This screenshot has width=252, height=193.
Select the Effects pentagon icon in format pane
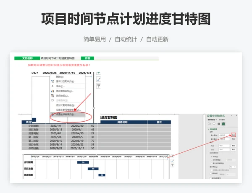click(x=214, y=124)
